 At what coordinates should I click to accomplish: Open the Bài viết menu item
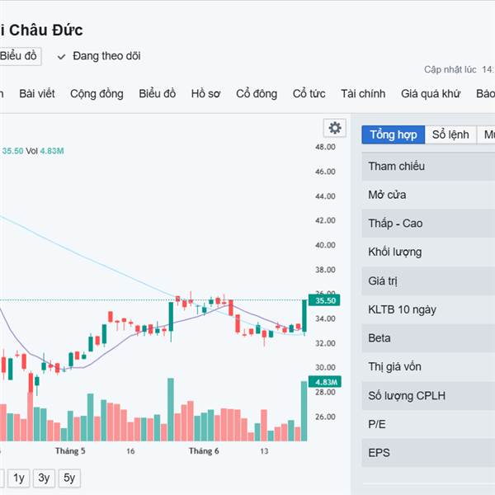[37, 94]
